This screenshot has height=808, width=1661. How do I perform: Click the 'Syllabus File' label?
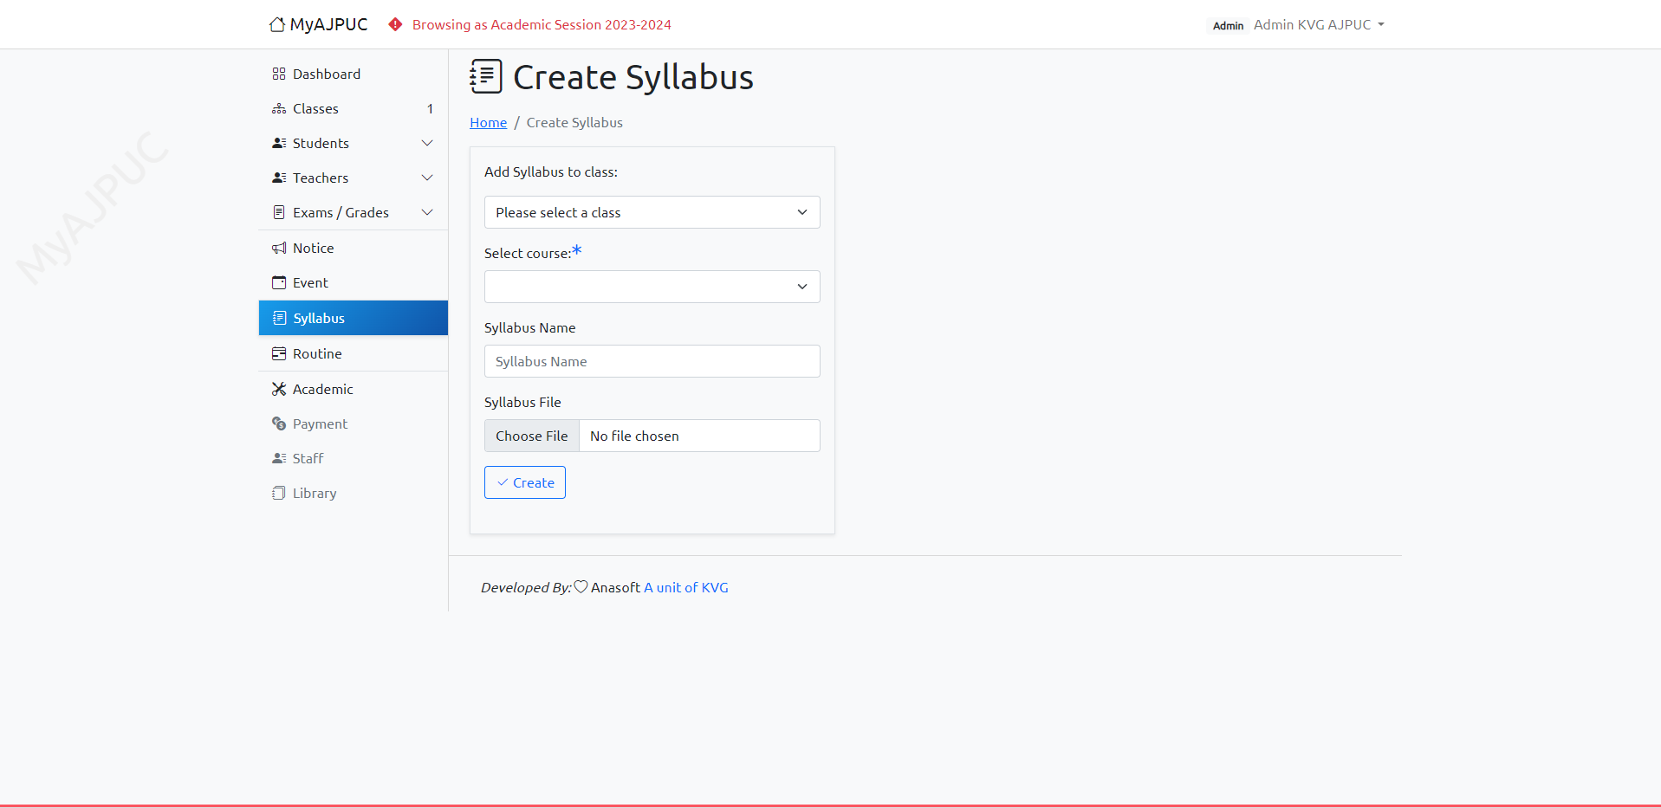point(522,402)
